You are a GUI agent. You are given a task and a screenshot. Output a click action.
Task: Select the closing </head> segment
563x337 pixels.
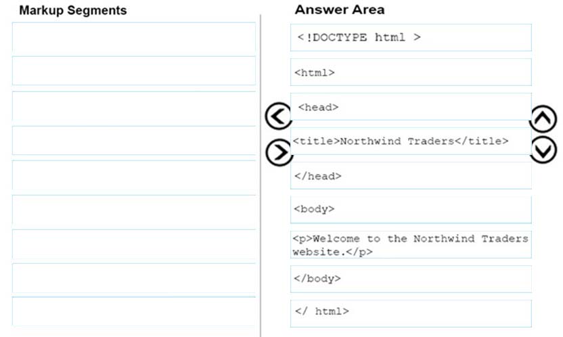click(x=411, y=175)
